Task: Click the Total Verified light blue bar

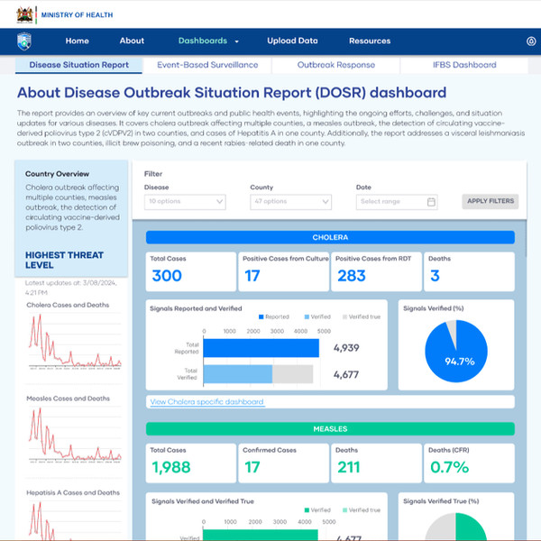Action: (x=238, y=374)
